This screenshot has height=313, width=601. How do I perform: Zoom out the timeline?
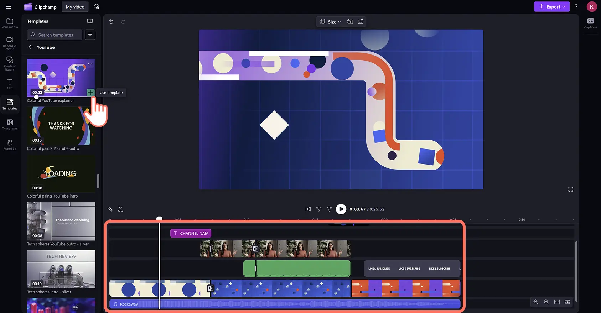coord(536,302)
